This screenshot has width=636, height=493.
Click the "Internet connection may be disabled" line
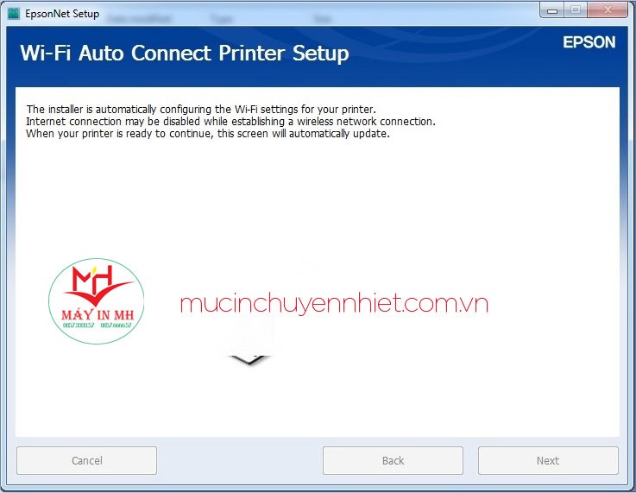(230, 122)
